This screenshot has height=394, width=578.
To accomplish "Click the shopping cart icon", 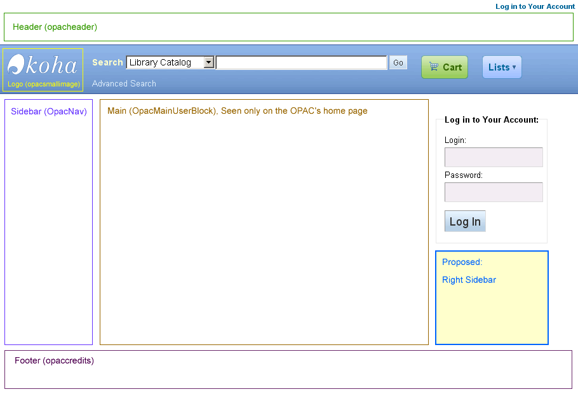I will click(434, 67).
